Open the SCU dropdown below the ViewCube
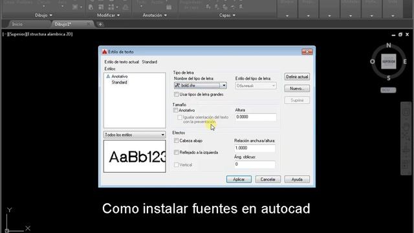The image size is (414, 233). tap(388, 90)
